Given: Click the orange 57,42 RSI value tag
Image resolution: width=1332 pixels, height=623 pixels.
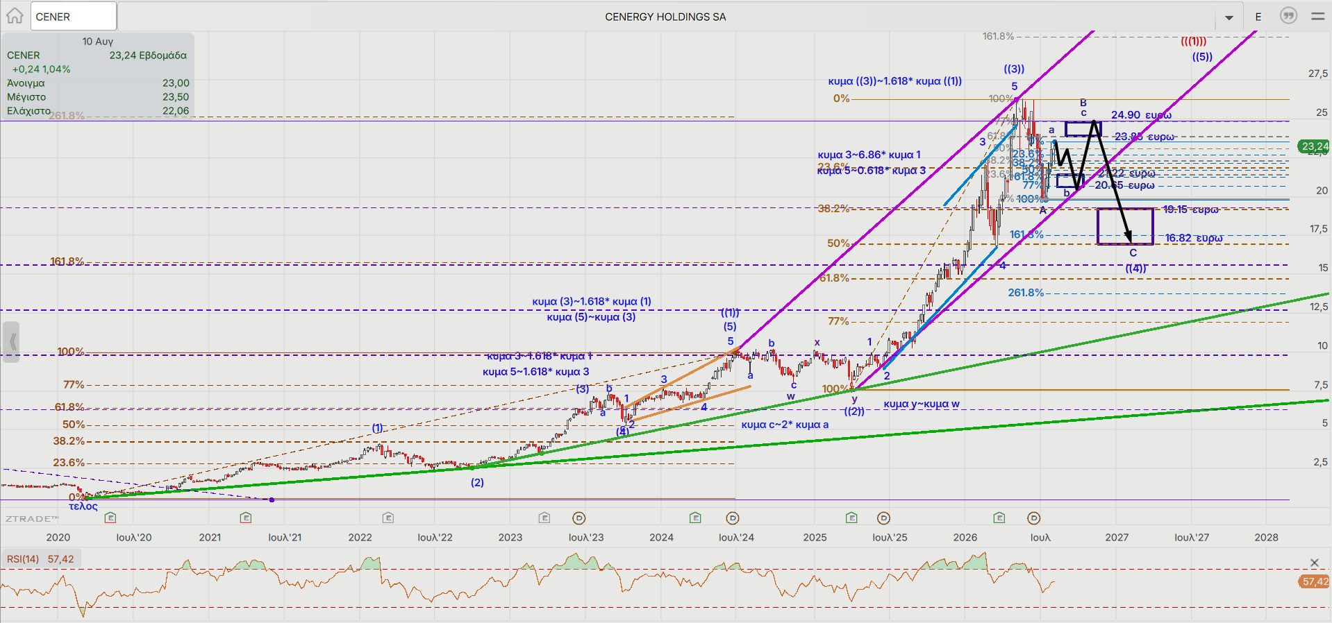Looking at the screenshot, I should click(x=1315, y=581).
